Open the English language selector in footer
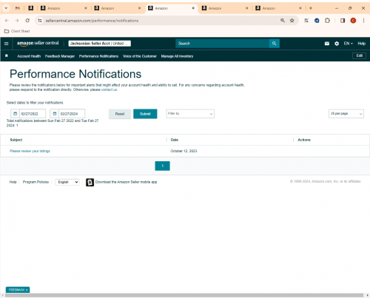 tap(67, 182)
